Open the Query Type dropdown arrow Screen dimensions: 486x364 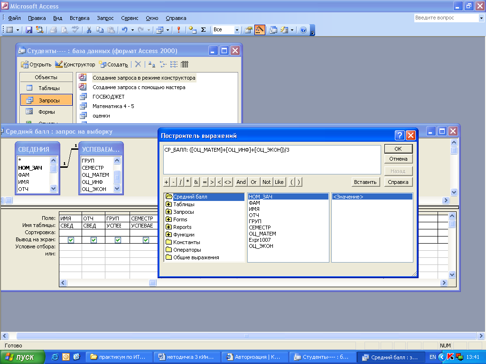(168, 30)
